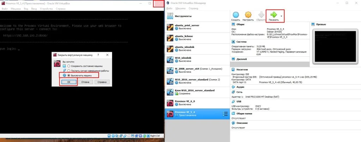The height and width of the screenshot is (142, 361).
Task: Select ubuntu_print_server in the VM list
Action: [x=197, y=27]
